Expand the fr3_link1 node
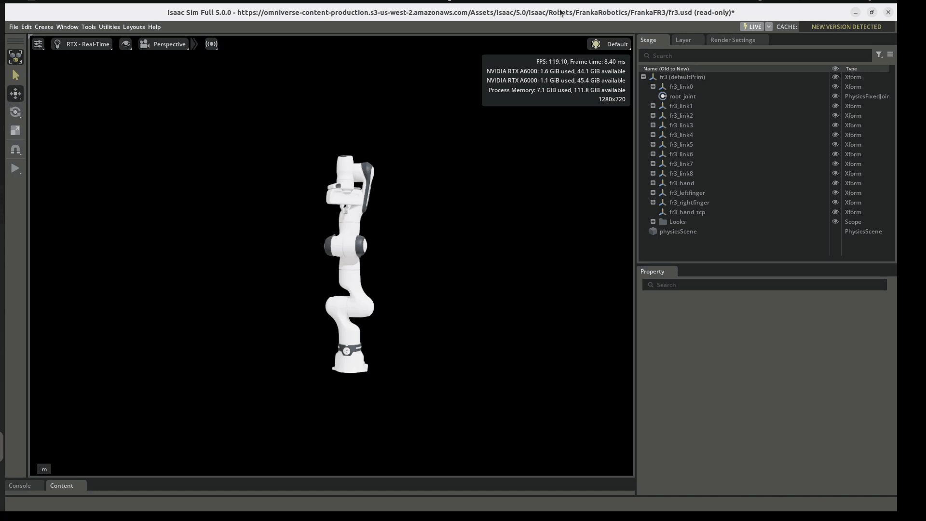 (x=653, y=106)
